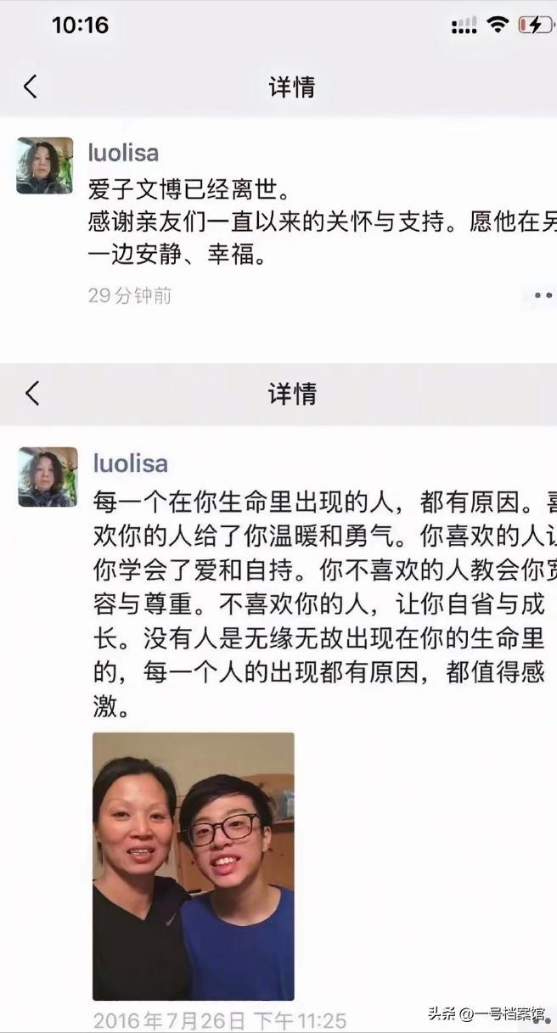This screenshot has height=1033, width=557.
Task: Tap the 2016年7月26日 timestamp below the photo
Action: [219, 1021]
